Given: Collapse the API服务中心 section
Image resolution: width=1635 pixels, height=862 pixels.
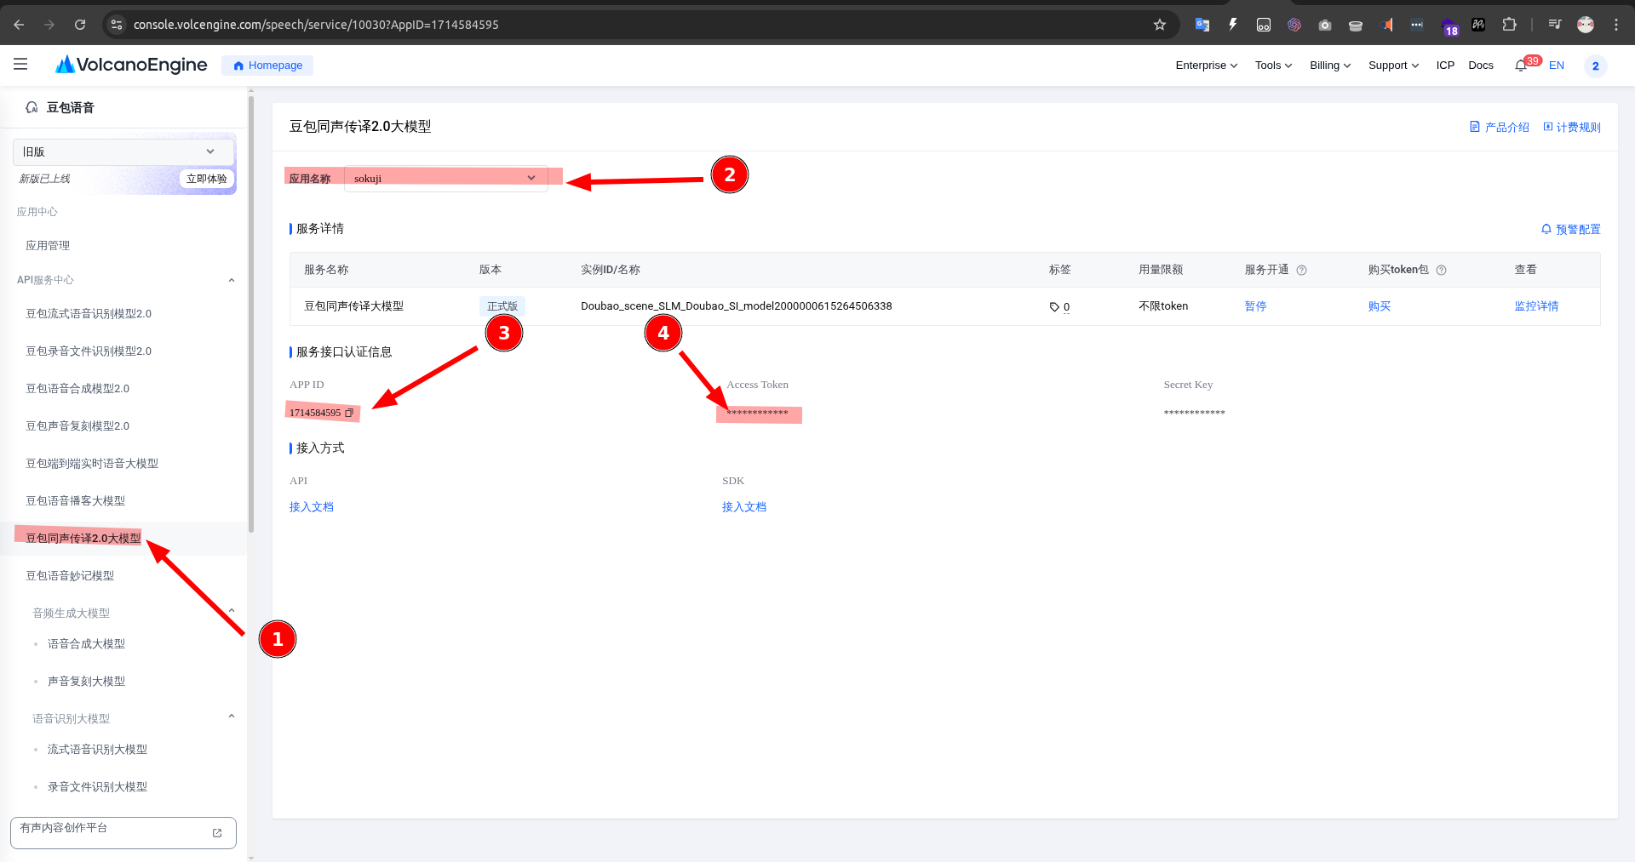Looking at the screenshot, I should 232,280.
